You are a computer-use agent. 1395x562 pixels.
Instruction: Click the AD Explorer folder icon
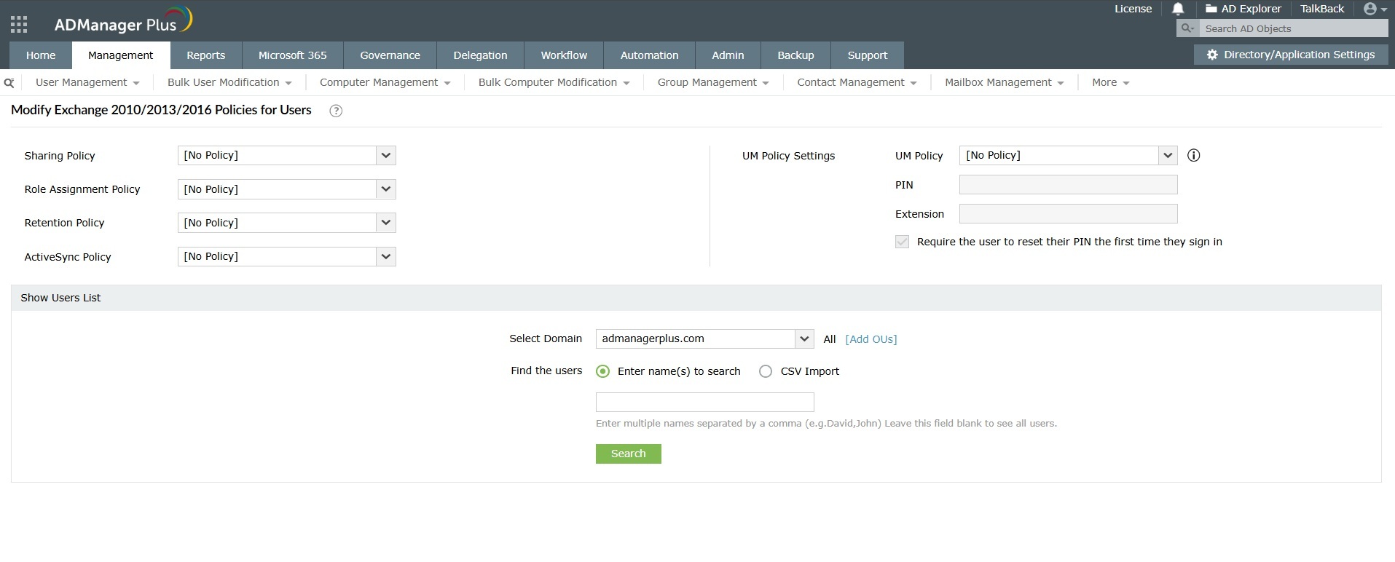pyautogui.click(x=1211, y=9)
